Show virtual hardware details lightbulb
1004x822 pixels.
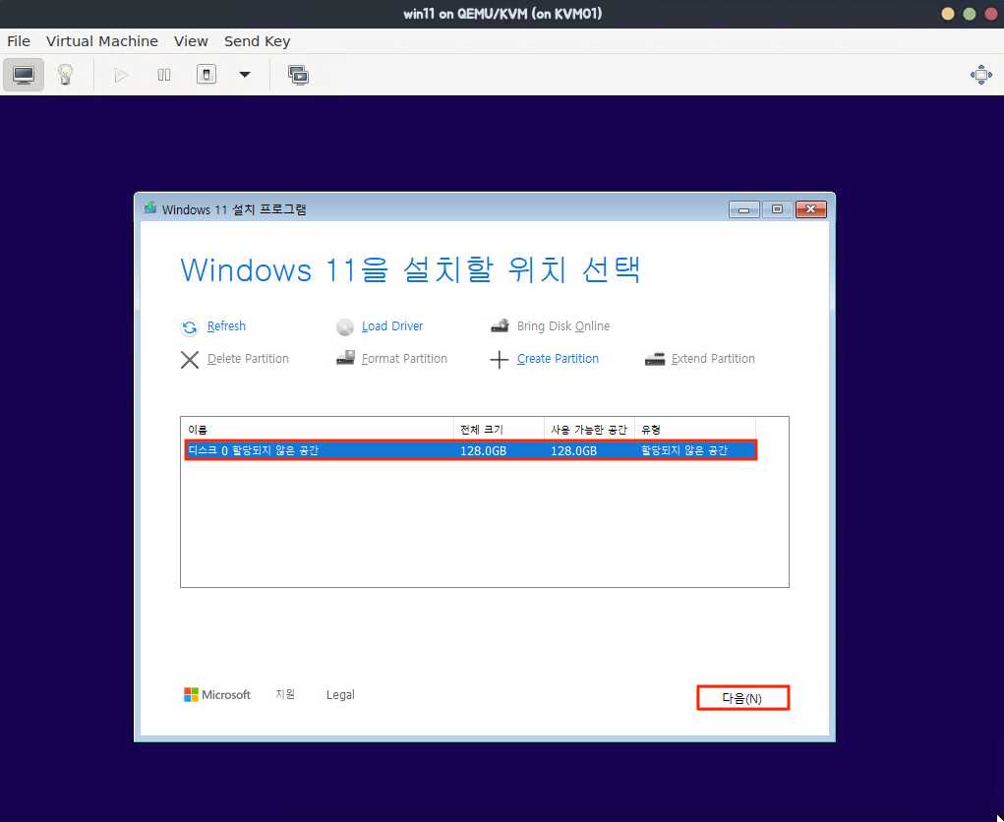click(65, 75)
